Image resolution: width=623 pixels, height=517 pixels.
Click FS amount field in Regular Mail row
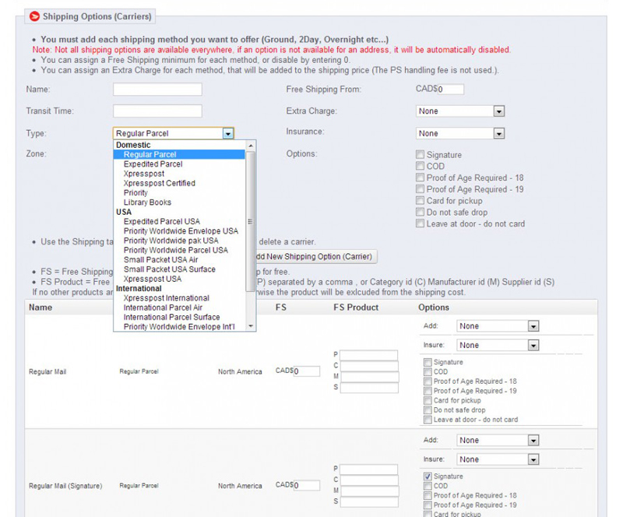(306, 371)
